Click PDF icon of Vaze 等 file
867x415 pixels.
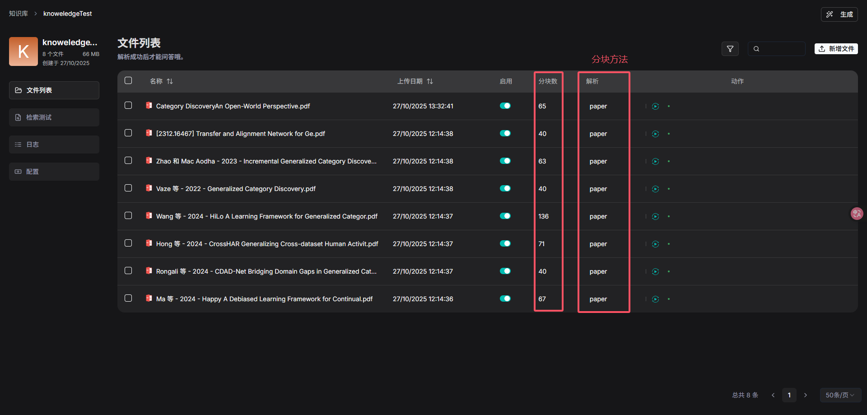[x=149, y=188]
